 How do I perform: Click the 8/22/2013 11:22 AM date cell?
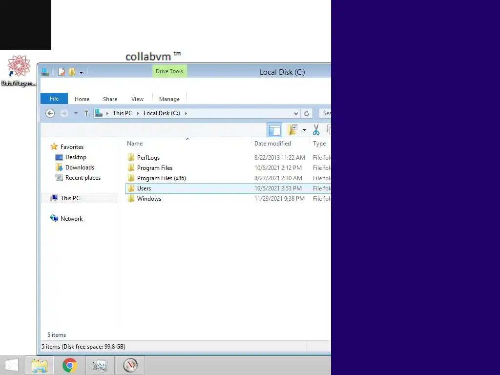[x=280, y=158]
